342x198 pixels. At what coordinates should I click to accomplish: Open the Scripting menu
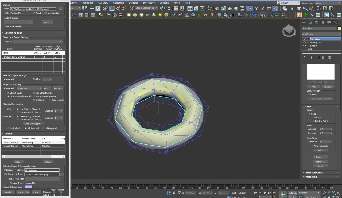pyautogui.click(x=134, y=3)
